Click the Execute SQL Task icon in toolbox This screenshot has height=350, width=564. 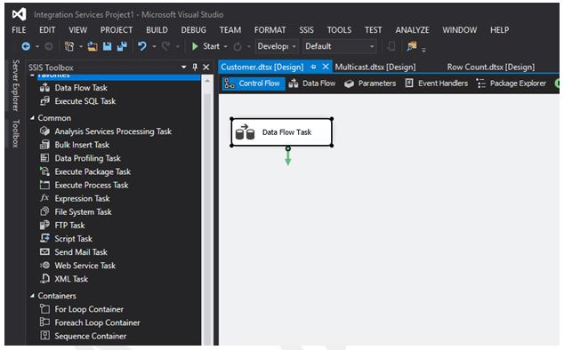(x=44, y=101)
